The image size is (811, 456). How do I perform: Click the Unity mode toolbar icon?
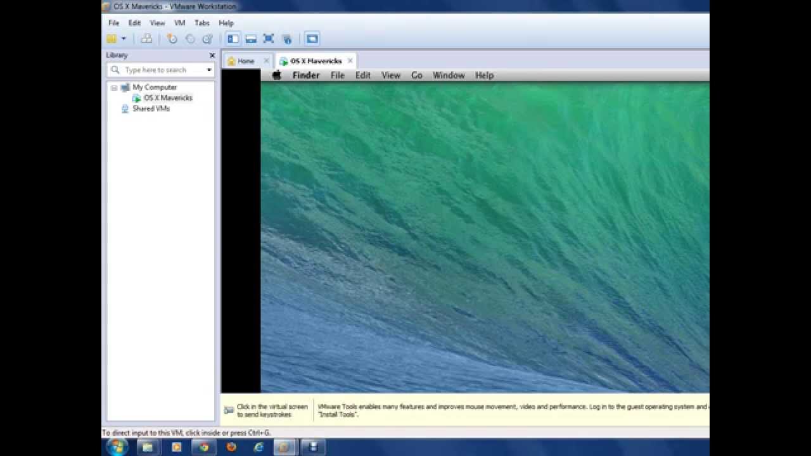pos(286,39)
